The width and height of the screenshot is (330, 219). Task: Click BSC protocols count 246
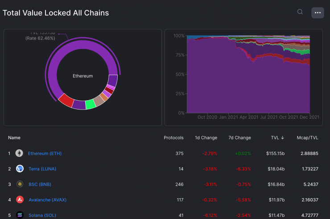tap(179, 184)
